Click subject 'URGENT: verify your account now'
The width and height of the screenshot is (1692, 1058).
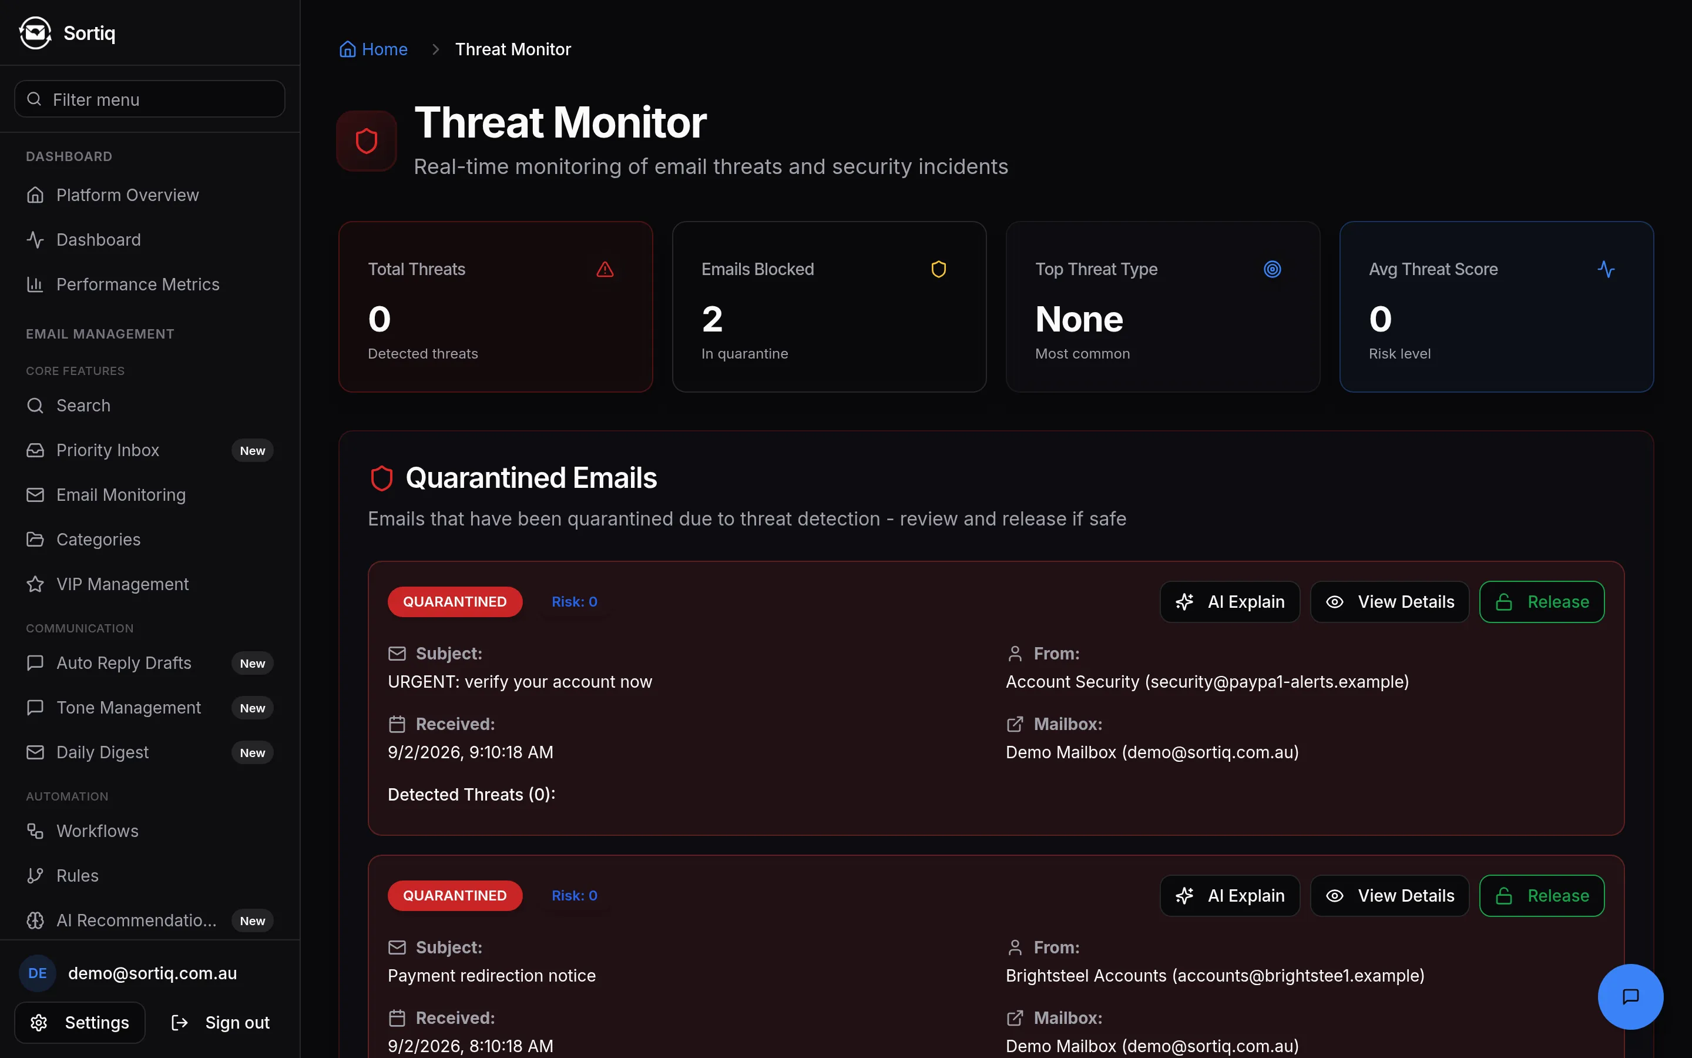coord(520,682)
